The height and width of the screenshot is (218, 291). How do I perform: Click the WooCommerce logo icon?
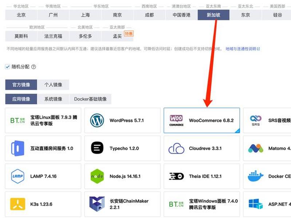click(x=176, y=121)
